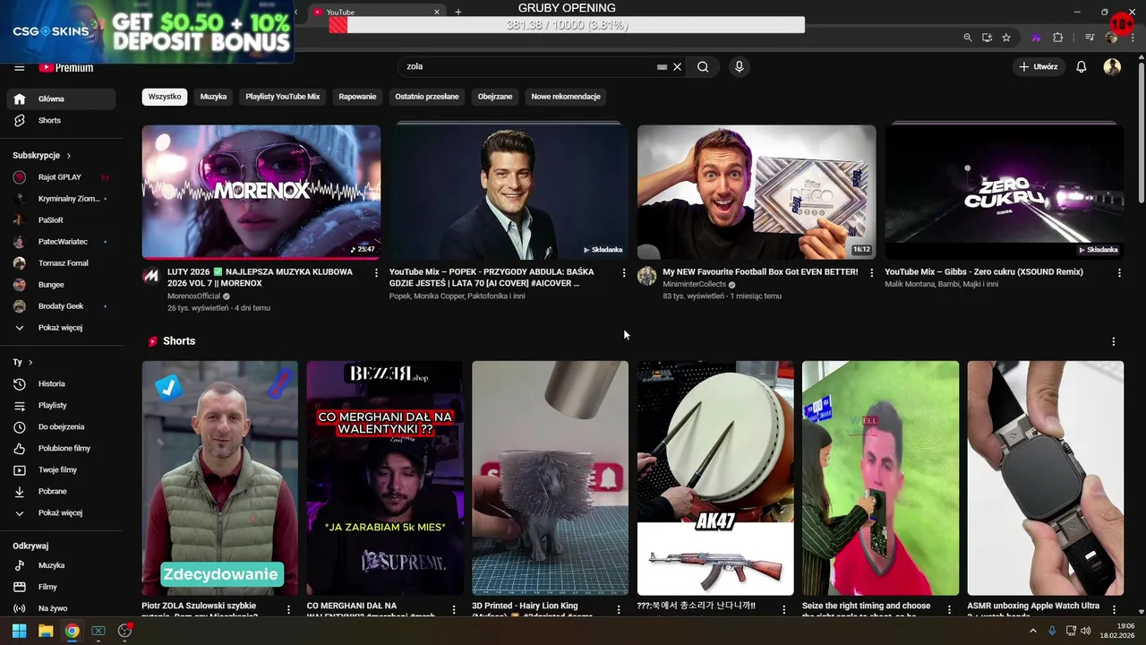
Task: Select the Rapowanie filter chip
Action: tap(357, 97)
